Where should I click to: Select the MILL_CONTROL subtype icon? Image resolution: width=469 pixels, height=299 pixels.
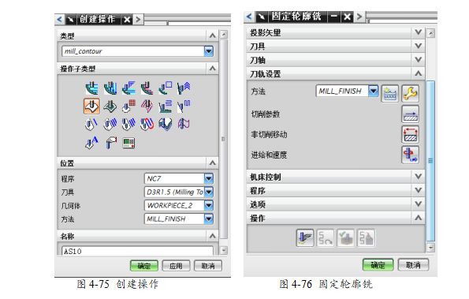tap(129, 143)
